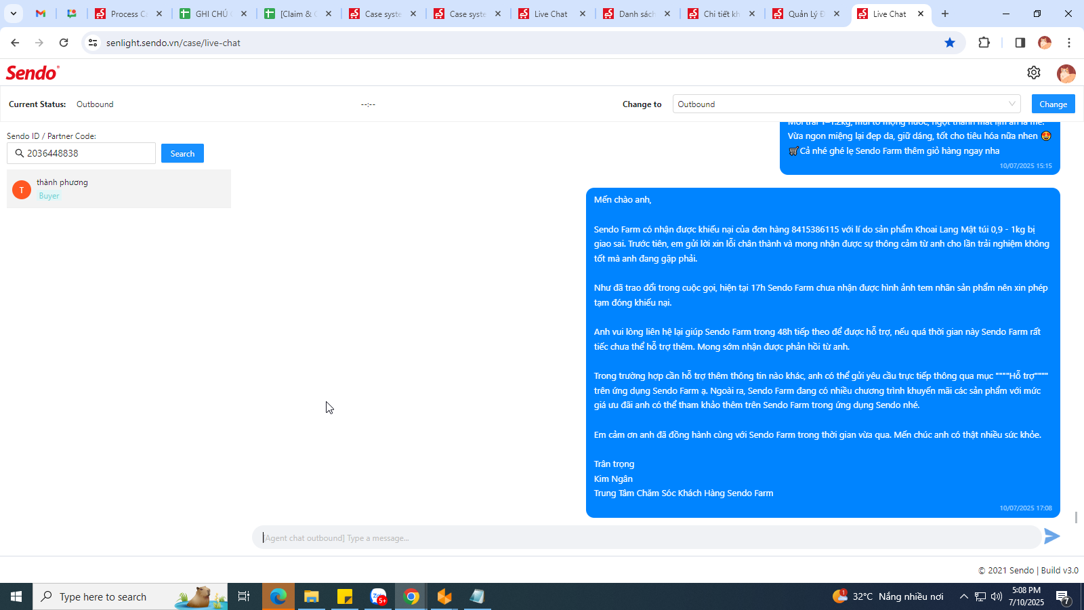This screenshot has width=1084, height=610.
Task: Open weather widget 32°C on taskbar
Action: click(x=888, y=596)
